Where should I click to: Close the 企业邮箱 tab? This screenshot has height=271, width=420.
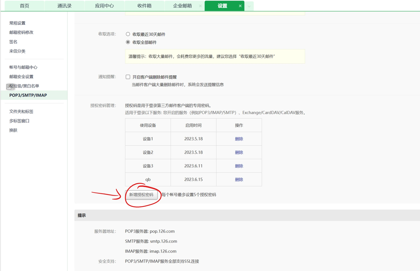click(x=200, y=6)
